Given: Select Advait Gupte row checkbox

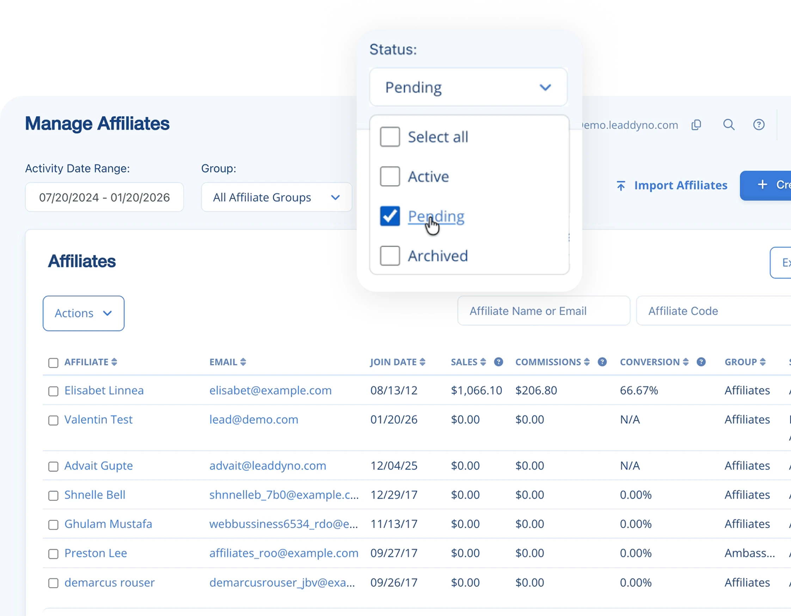Looking at the screenshot, I should click(x=53, y=467).
